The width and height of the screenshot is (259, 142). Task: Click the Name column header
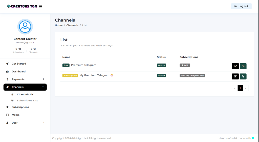66,57
